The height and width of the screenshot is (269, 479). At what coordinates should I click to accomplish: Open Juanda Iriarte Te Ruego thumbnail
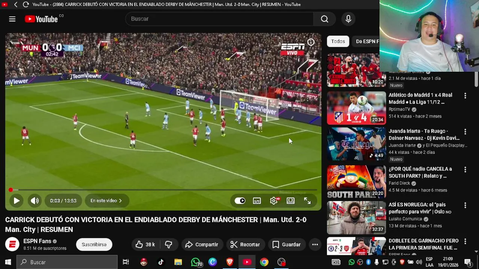pos(356,144)
